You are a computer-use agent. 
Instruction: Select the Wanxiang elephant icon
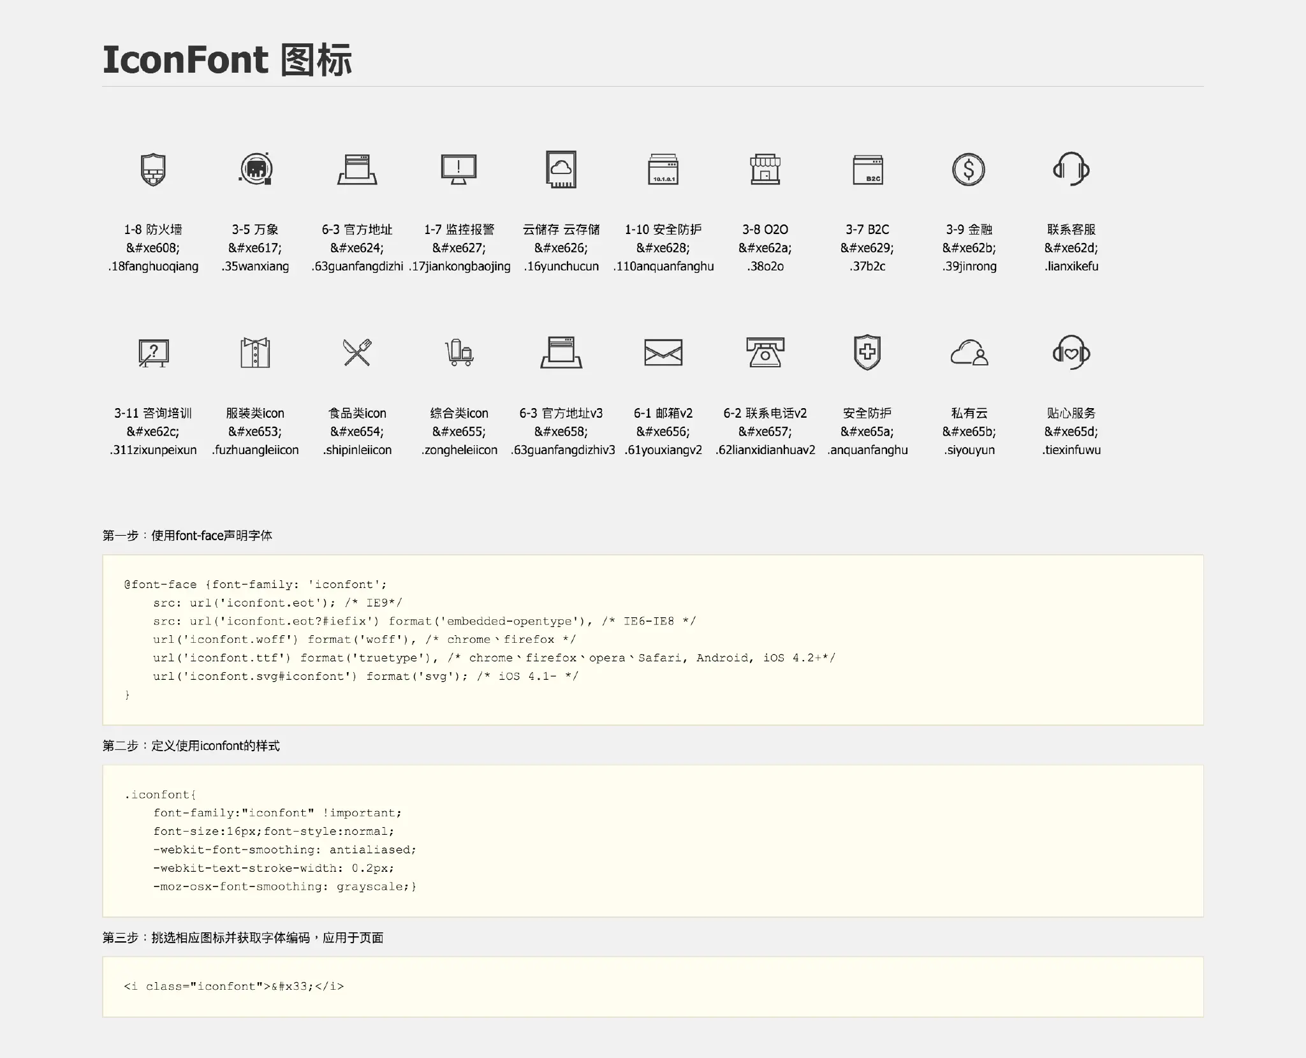[x=255, y=169]
